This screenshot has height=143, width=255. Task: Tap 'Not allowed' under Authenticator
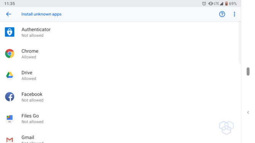(x=32, y=35)
